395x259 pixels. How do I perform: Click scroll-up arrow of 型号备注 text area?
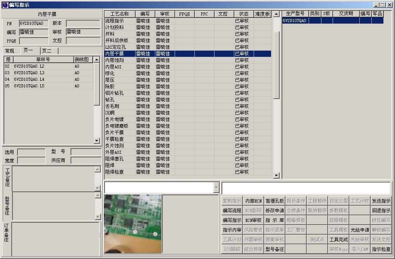tap(98, 195)
